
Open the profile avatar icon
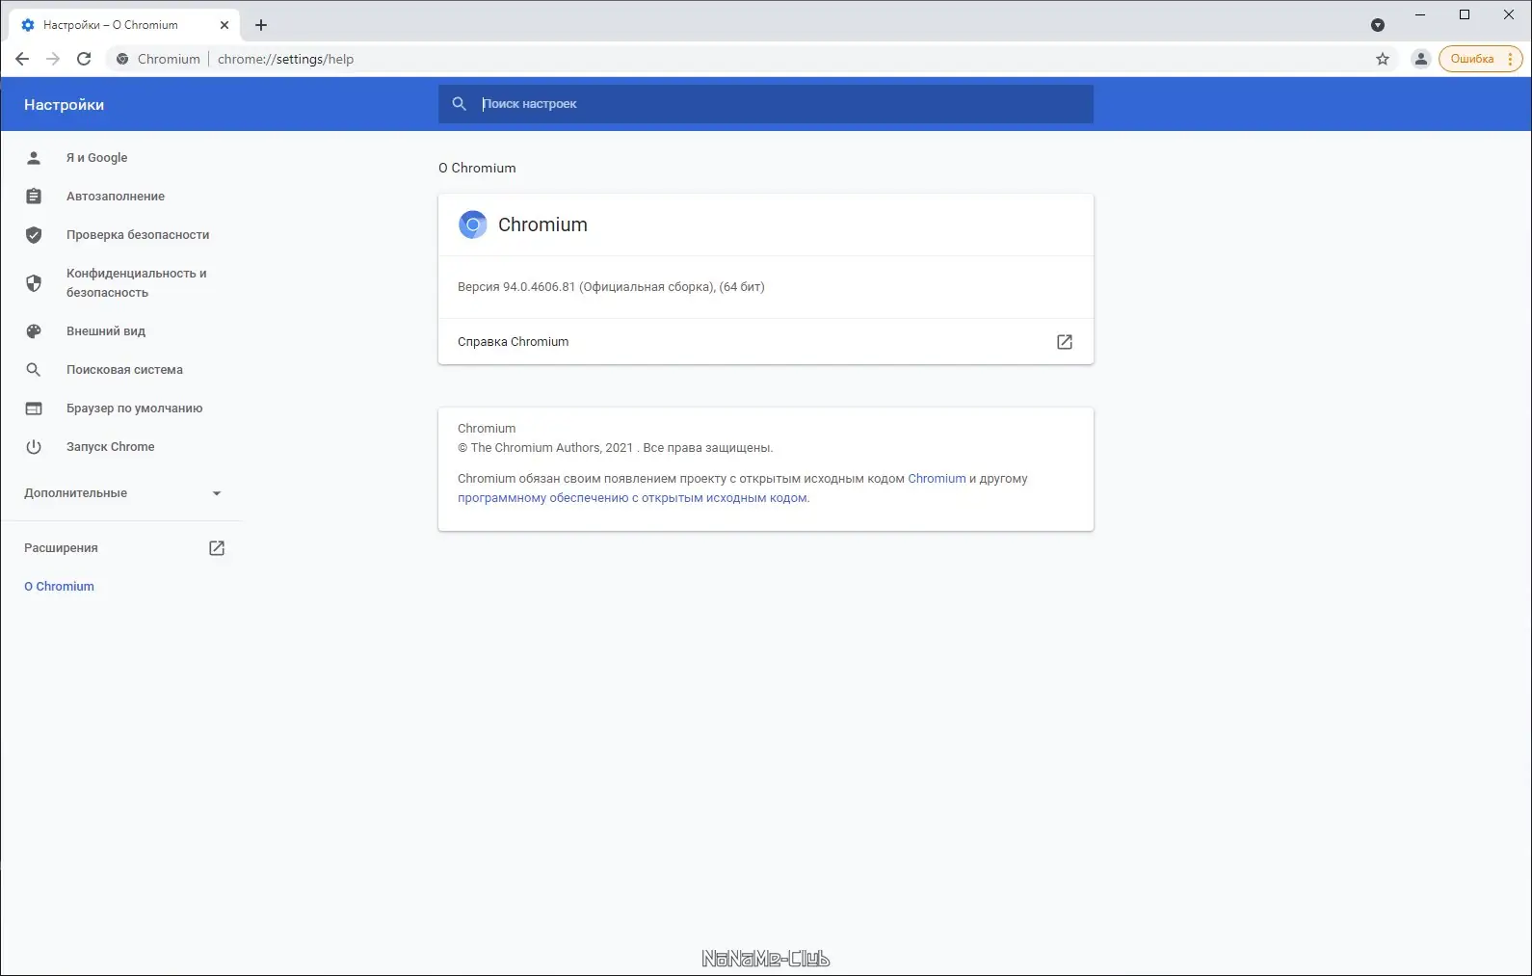coord(1420,59)
